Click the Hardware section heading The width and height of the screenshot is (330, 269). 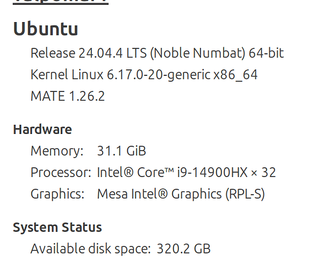point(42,129)
